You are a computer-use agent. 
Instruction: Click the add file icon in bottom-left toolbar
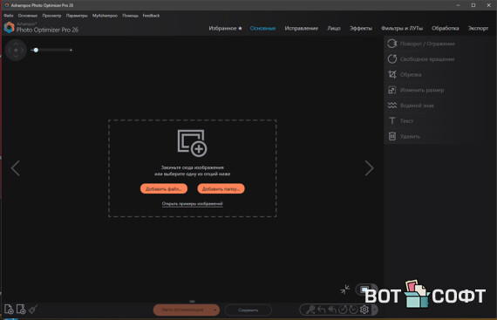click(x=9, y=309)
